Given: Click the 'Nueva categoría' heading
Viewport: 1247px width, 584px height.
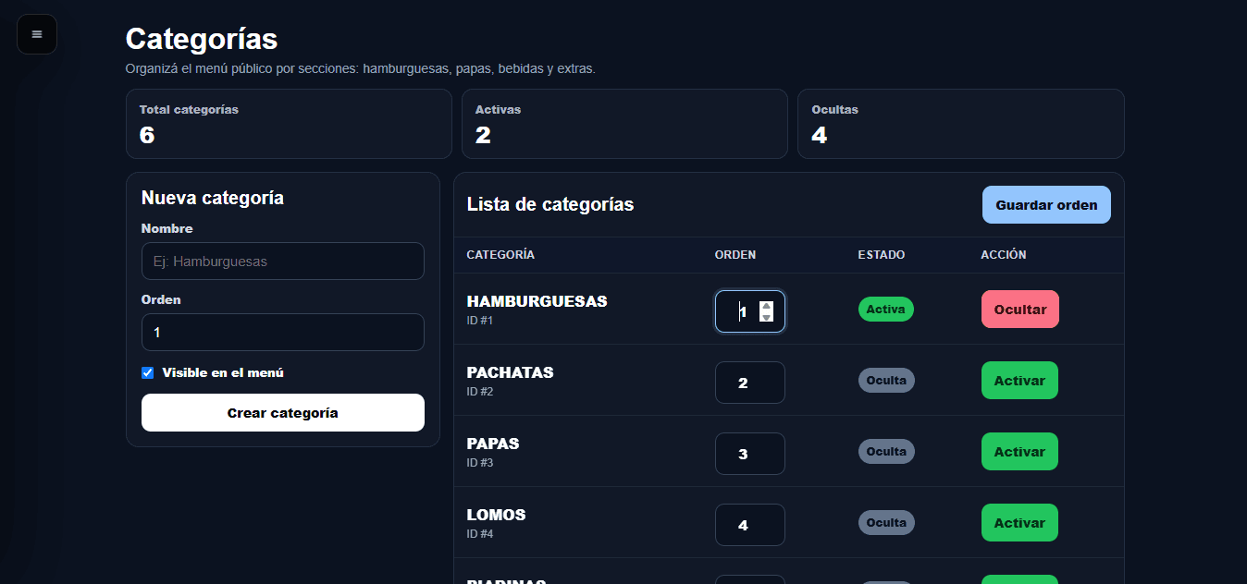Looking at the screenshot, I should [213, 198].
